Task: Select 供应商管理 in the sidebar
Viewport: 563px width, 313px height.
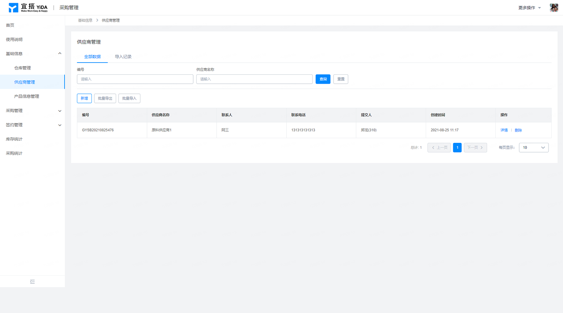Action: pyautogui.click(x=32, y=82)
